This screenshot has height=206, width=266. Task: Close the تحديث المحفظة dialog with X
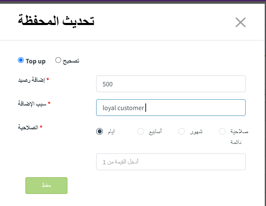[x=240, y=22]
